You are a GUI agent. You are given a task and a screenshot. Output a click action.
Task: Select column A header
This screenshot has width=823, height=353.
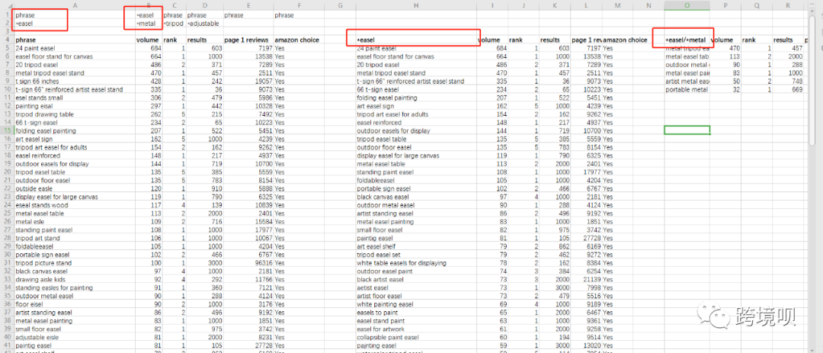[74, 5]
